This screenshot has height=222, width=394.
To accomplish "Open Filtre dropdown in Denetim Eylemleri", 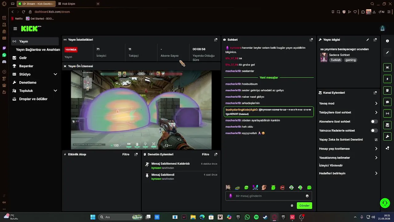I will click(205, 154).
